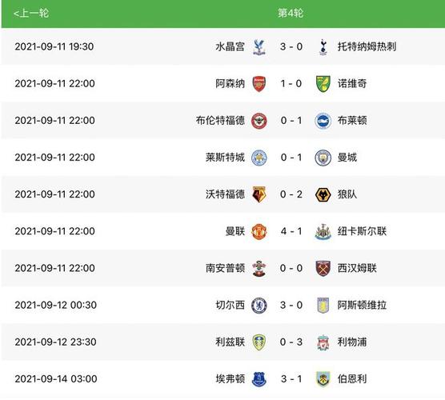Click the Liverpool liver bird crest
The height and width of the screenshot is (400, 445).
[323, 342]
